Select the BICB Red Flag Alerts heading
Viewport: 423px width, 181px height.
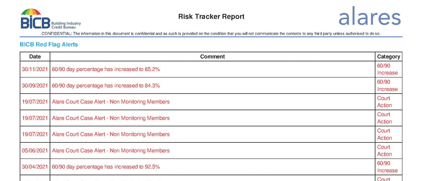49,45
